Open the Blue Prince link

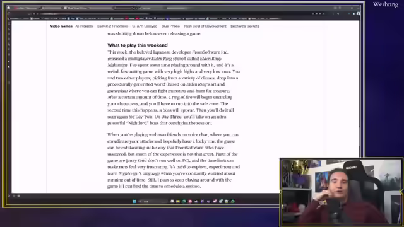[170, 26]
